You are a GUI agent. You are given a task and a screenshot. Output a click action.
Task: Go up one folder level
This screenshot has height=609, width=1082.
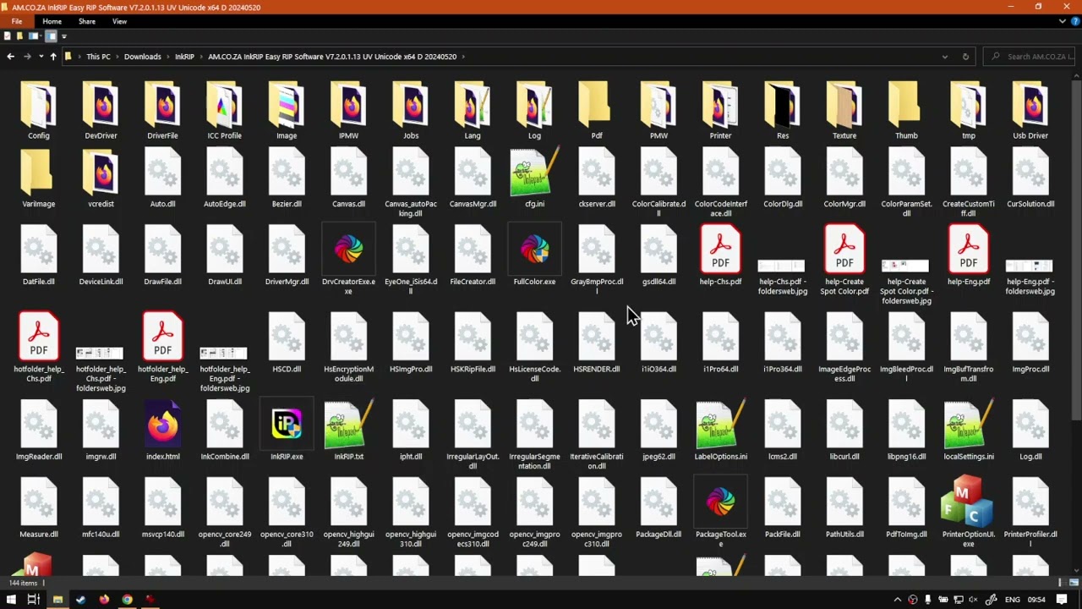coord(52,57)
